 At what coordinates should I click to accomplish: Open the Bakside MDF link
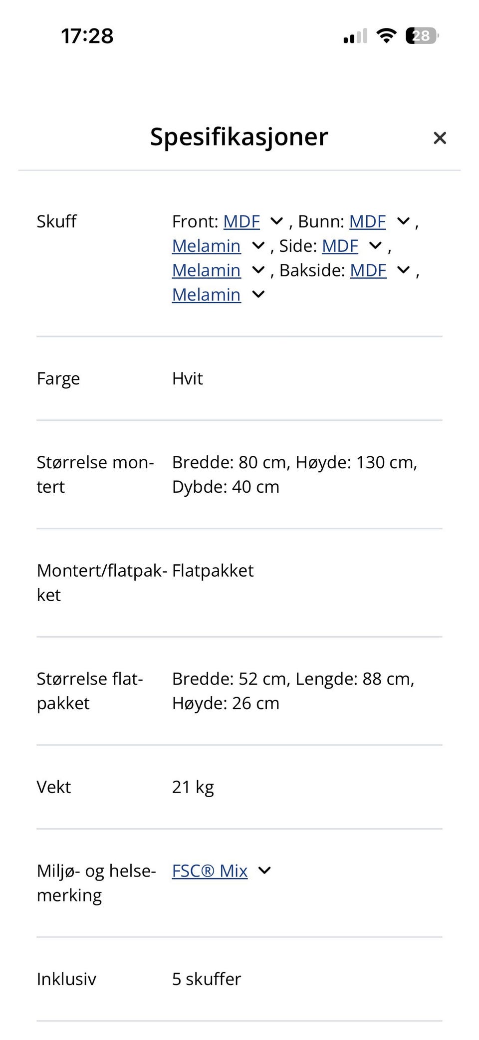tap(368, 270)
